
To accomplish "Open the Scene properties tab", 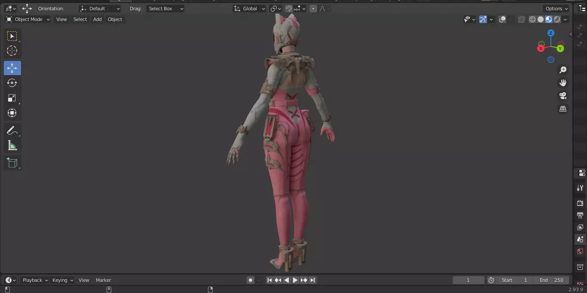I will coord(580,239).
